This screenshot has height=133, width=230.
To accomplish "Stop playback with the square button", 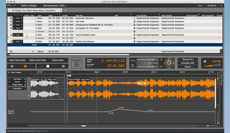I will (48, 66).
